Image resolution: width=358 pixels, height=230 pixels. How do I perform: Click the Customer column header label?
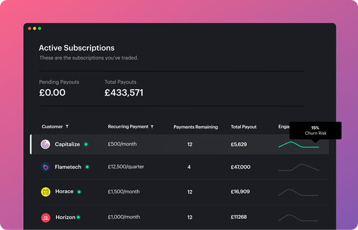(52, 127)
